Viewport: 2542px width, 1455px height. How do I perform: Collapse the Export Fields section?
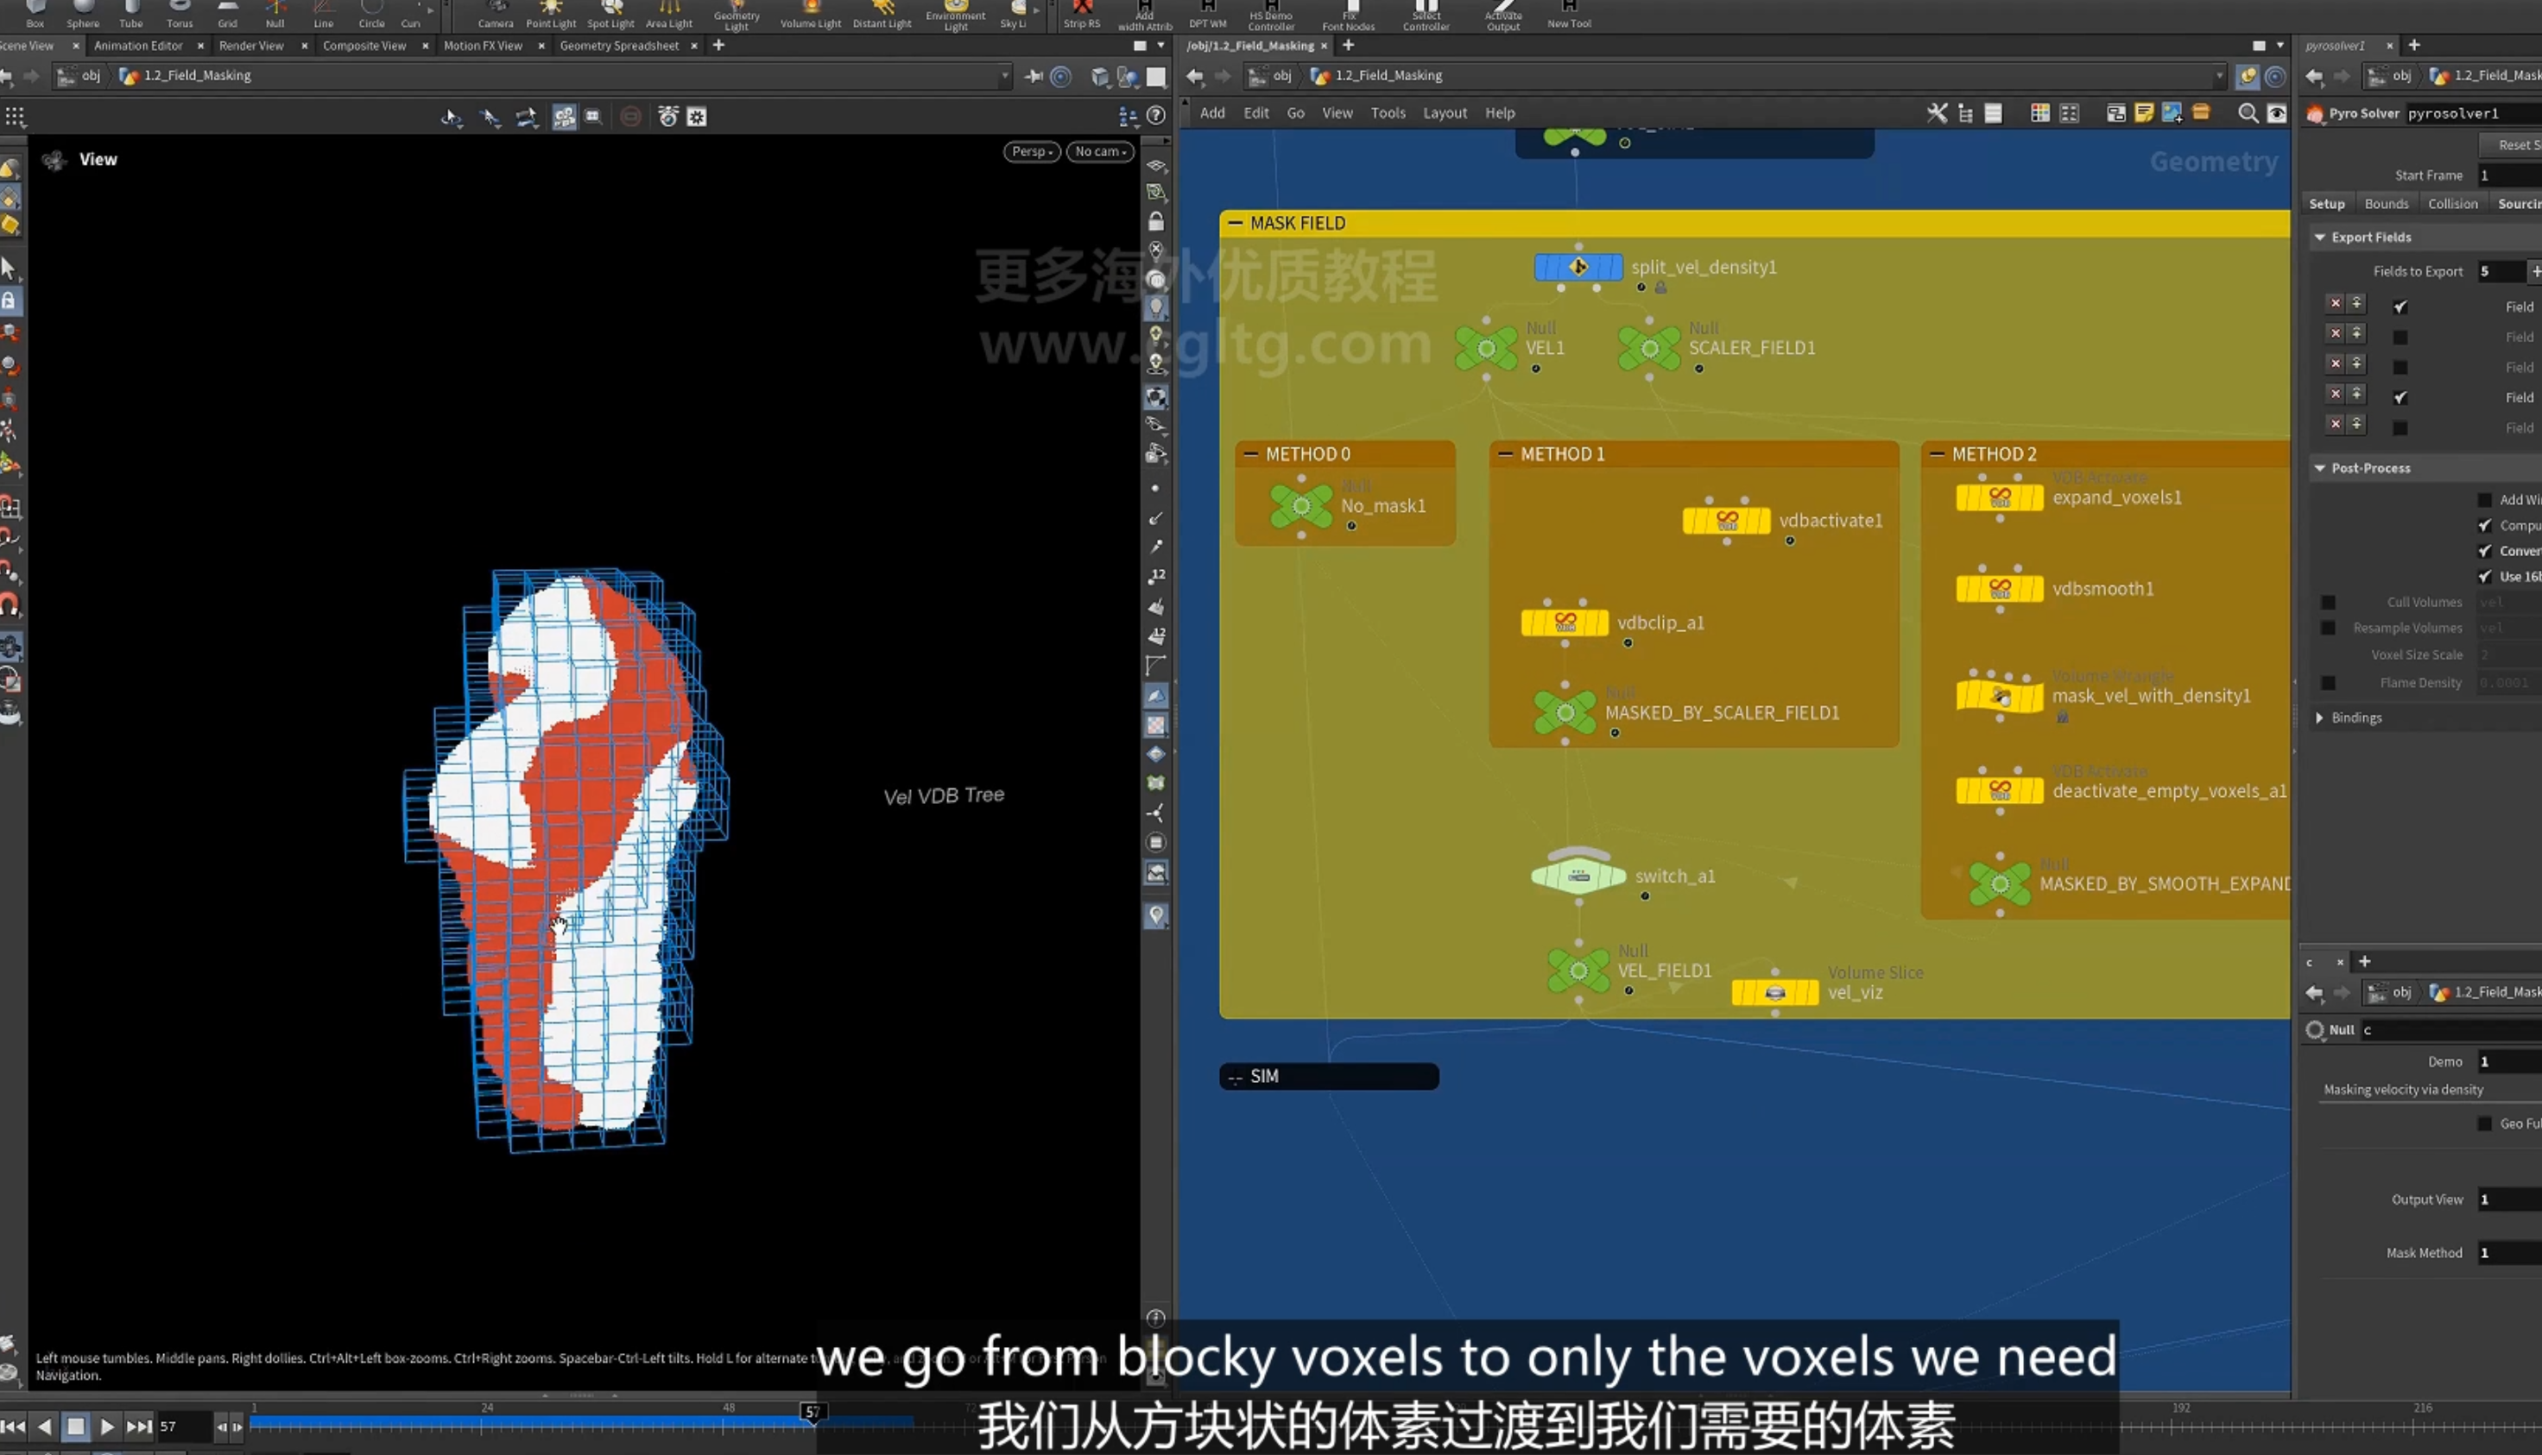[2320, 237]
